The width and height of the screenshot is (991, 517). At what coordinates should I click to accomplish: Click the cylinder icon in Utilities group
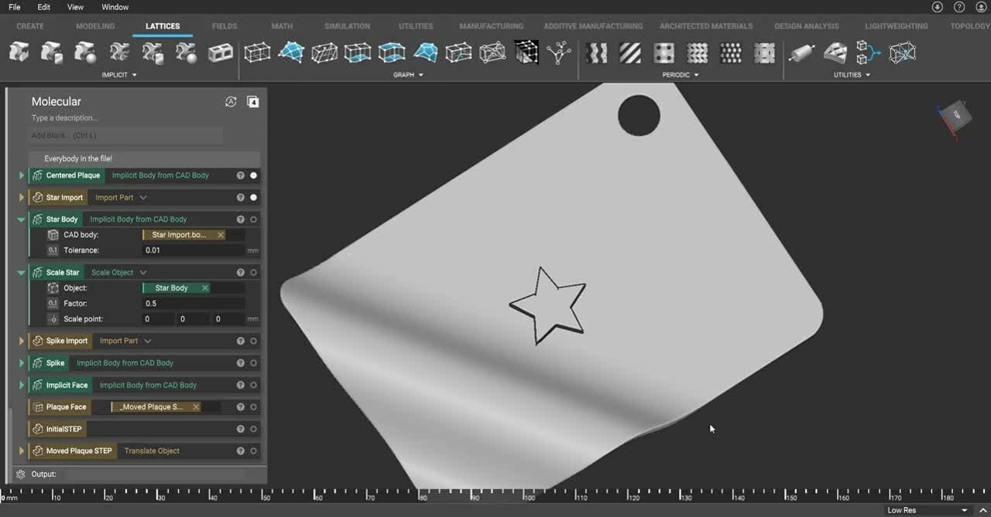point(801,53)
